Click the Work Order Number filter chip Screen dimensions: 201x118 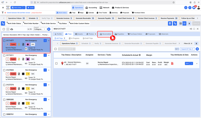coord(31,23)
